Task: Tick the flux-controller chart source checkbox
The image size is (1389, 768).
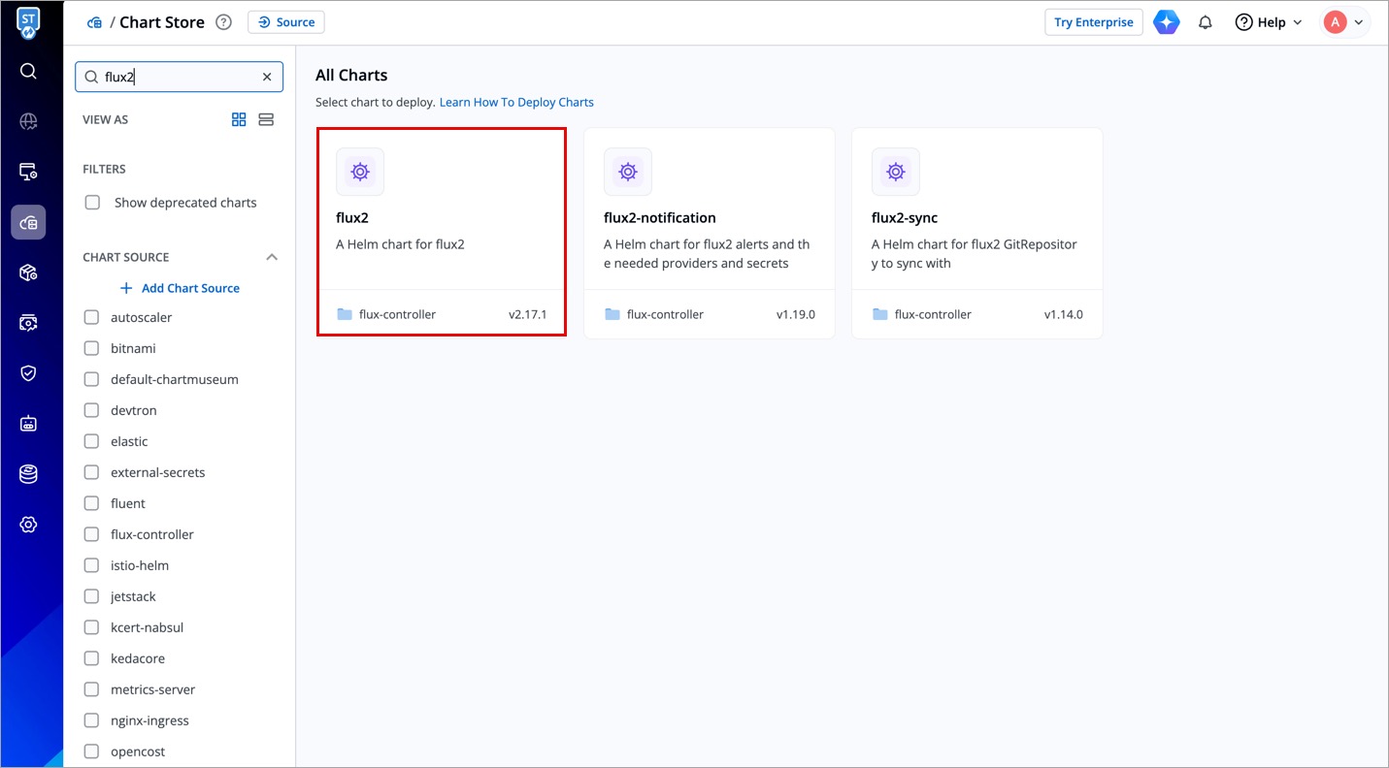Action: 91,534
